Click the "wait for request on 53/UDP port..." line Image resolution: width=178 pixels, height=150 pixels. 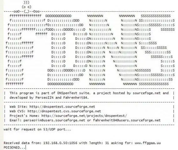point(37,129)
